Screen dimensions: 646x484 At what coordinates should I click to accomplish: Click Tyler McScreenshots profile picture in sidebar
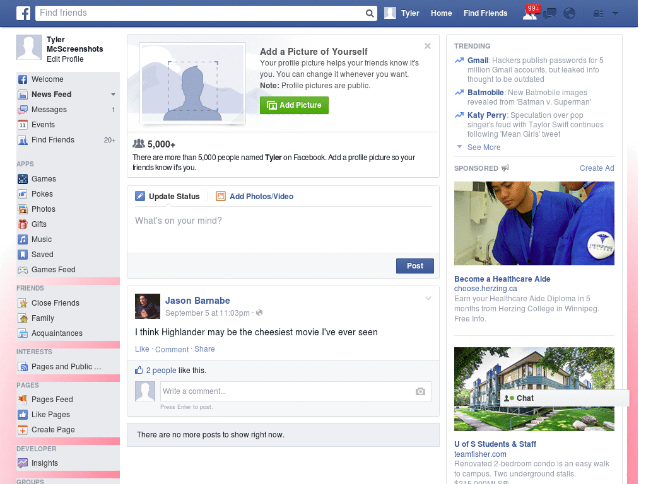pyautogui.click(x=29, y=47)
